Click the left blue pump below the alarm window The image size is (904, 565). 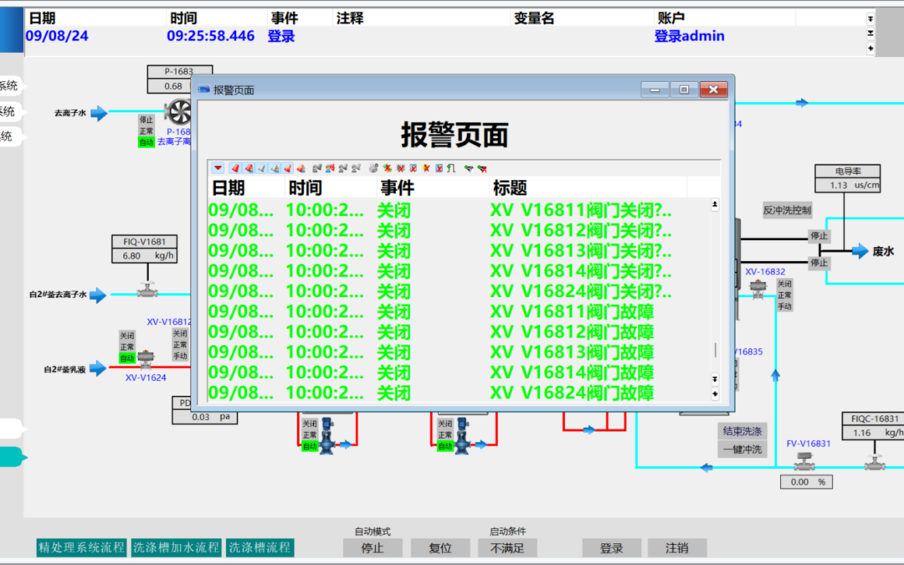point(327,435)
